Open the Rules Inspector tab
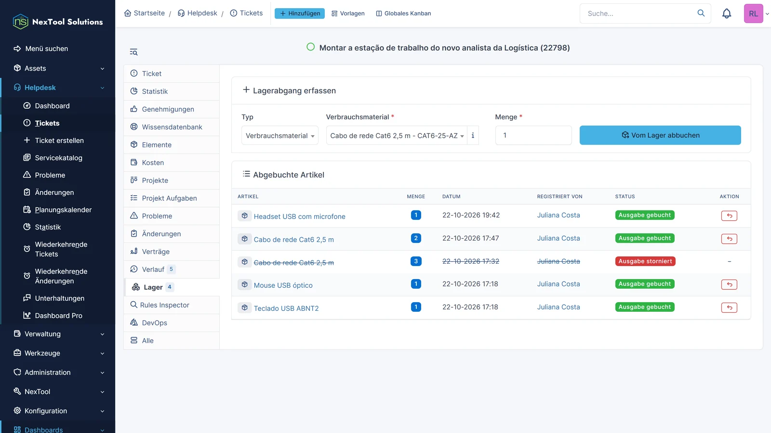This screenshot has width=771, height=433. pyautogui.click(x=172, y=305)
